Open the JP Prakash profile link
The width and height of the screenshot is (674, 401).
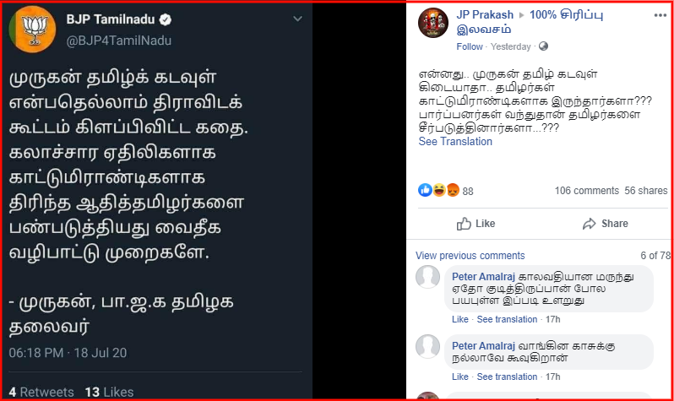pyautogui.click(x=485, y=14)
